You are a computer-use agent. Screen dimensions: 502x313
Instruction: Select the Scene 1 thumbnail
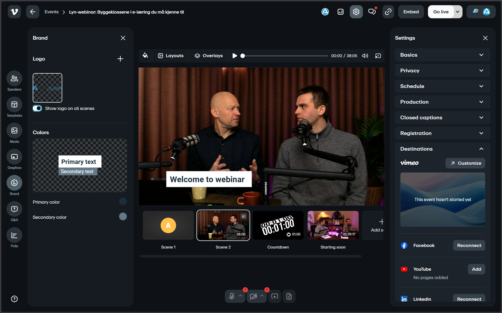(x=168, y=225)
